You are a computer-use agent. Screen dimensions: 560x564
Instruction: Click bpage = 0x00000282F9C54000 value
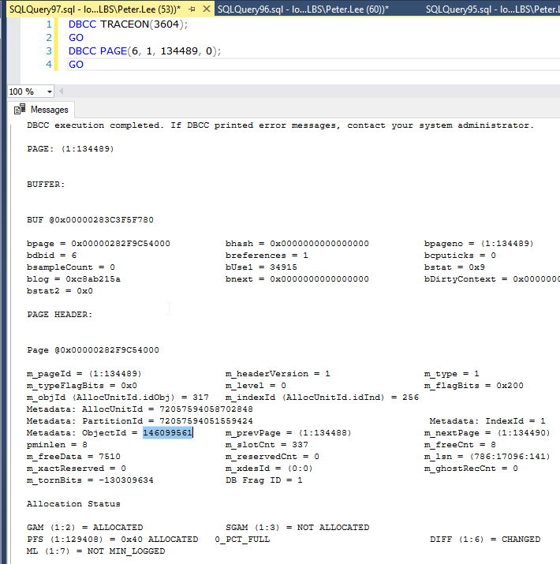pyautogui.click(x=98, y=243)
